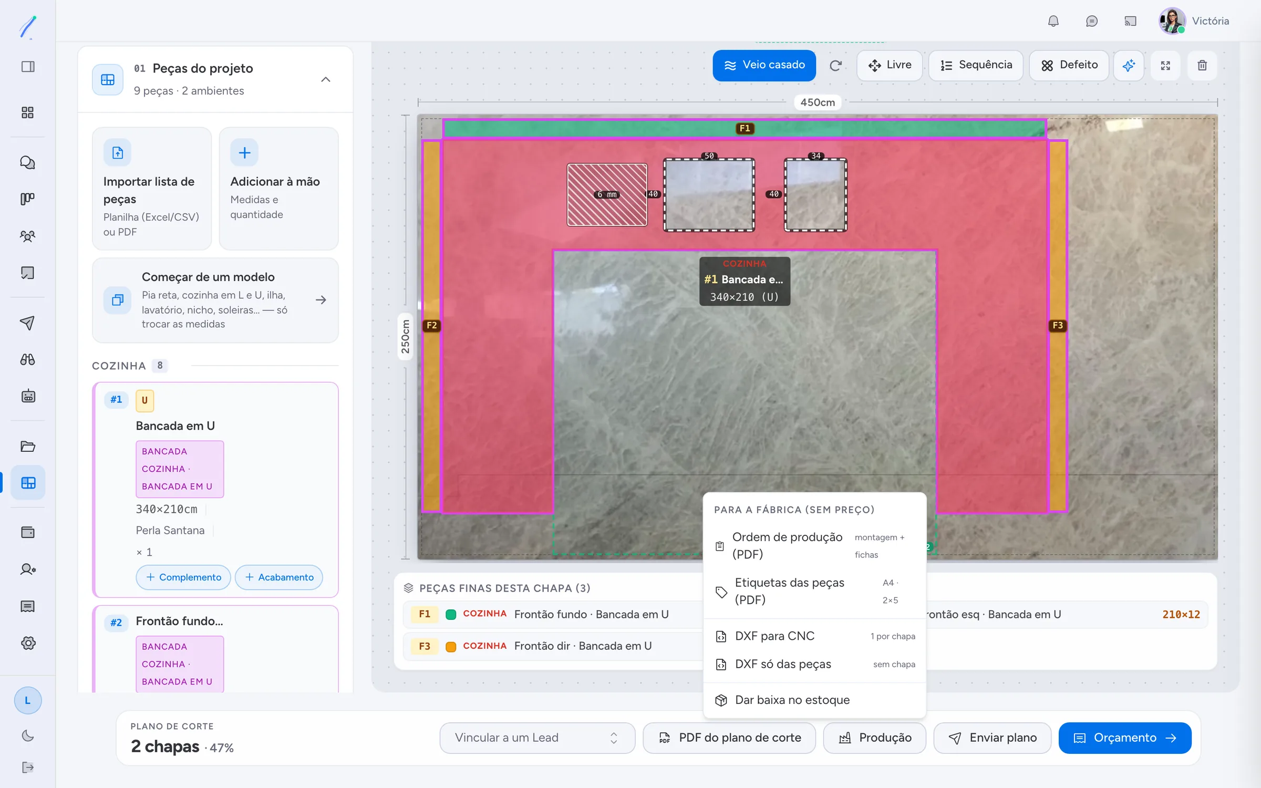The image size is (1261, 788).
Task: Click the paper plane icon in sidebar
Action: pos(28,323)
